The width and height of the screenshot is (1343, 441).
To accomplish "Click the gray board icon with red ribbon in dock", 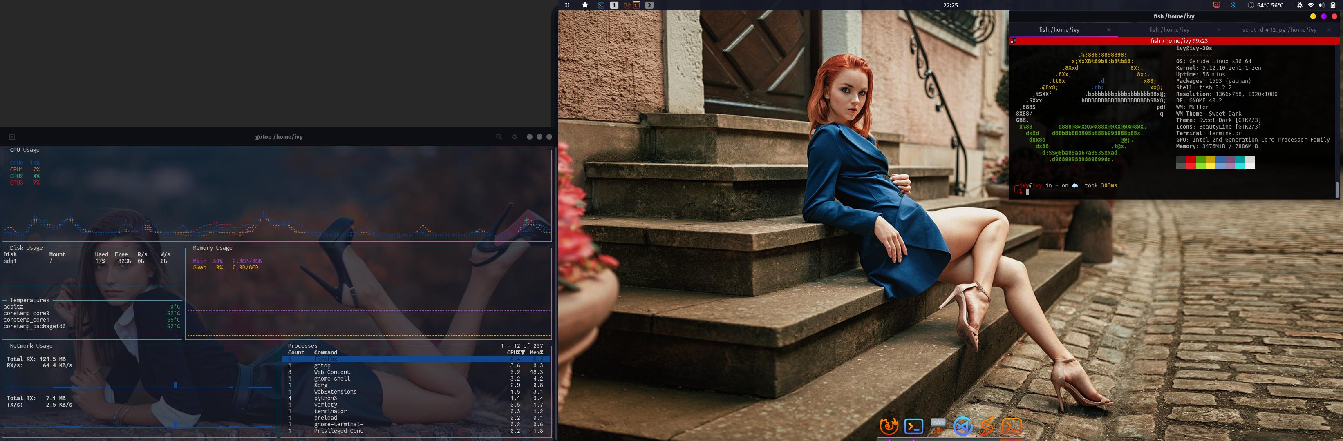I will 938,425.
